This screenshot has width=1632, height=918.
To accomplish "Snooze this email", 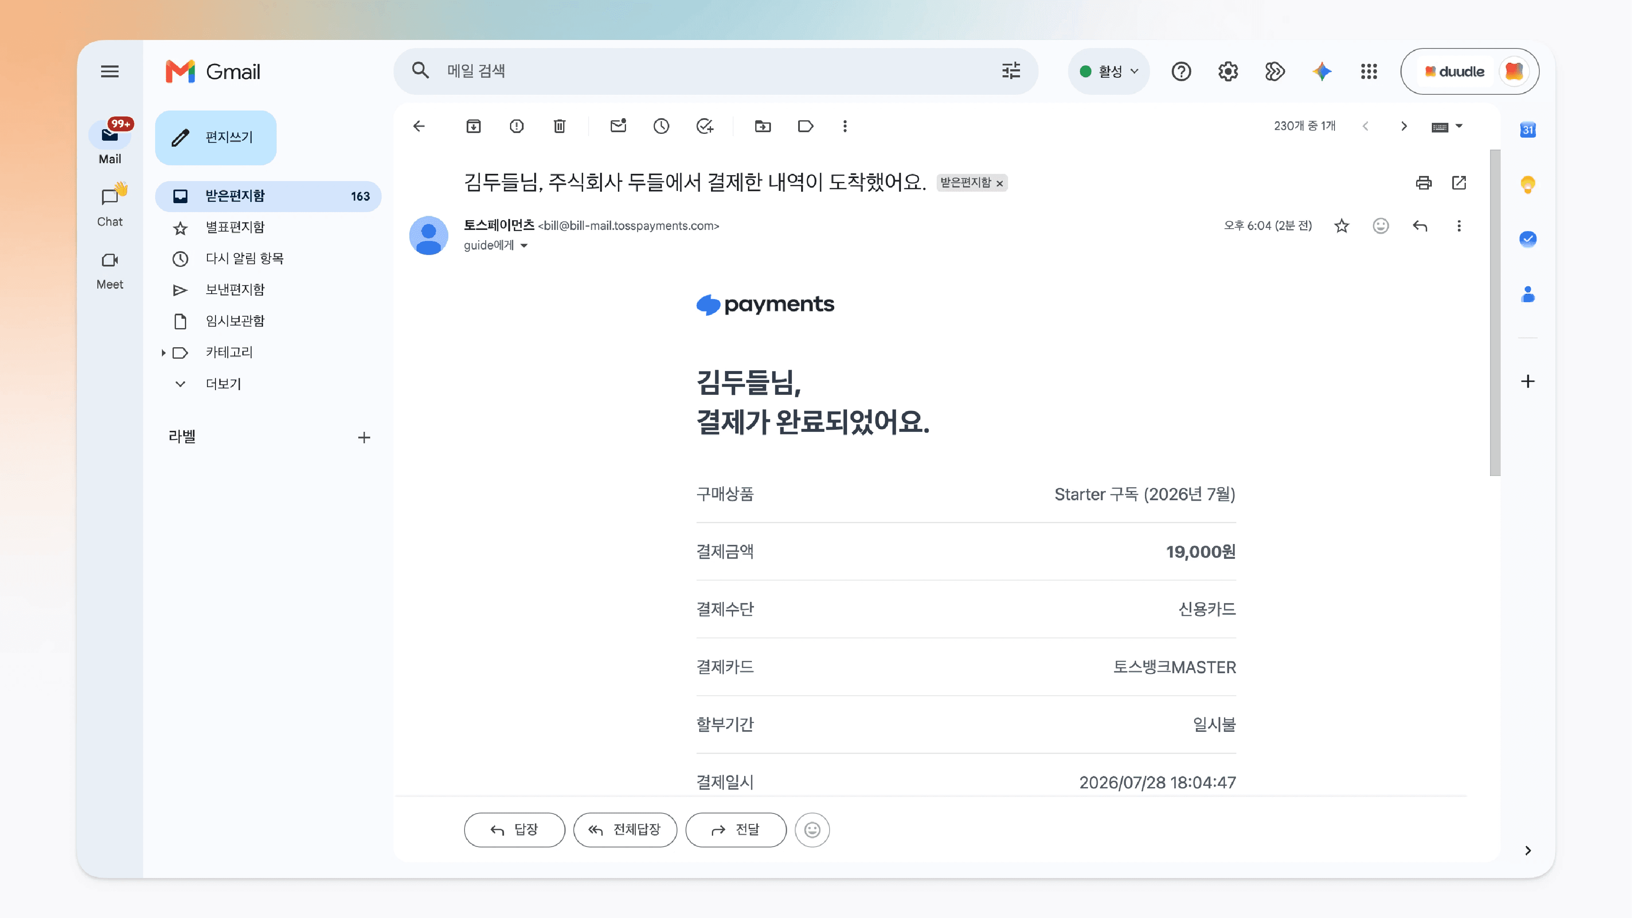I will pos(661,126).
